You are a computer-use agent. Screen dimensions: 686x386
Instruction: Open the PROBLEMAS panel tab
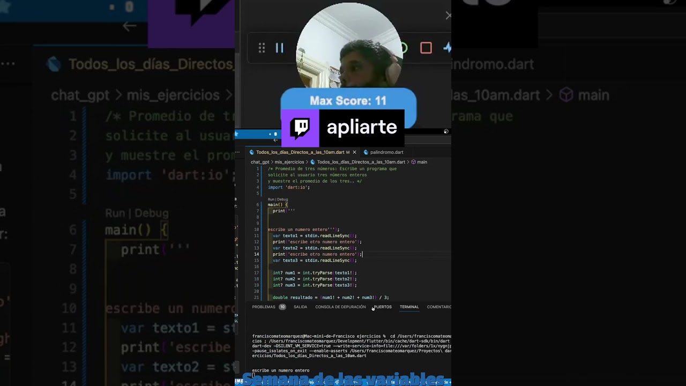click(x=264, y=307)
